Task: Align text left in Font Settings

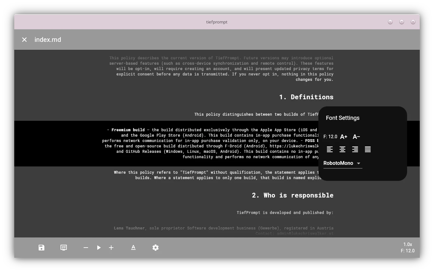Action: [x=330, y=149]
